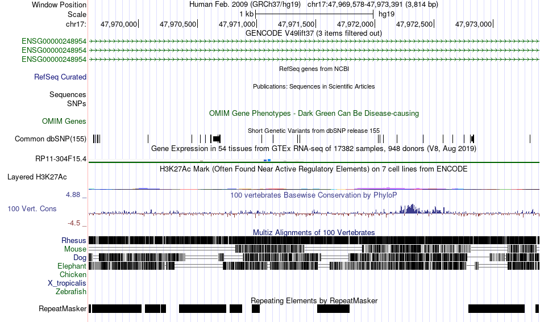This screenshot has height=322, width=540.
Task: Open the GENCODE V49lift37 track title
Action: tap(313, 34)
